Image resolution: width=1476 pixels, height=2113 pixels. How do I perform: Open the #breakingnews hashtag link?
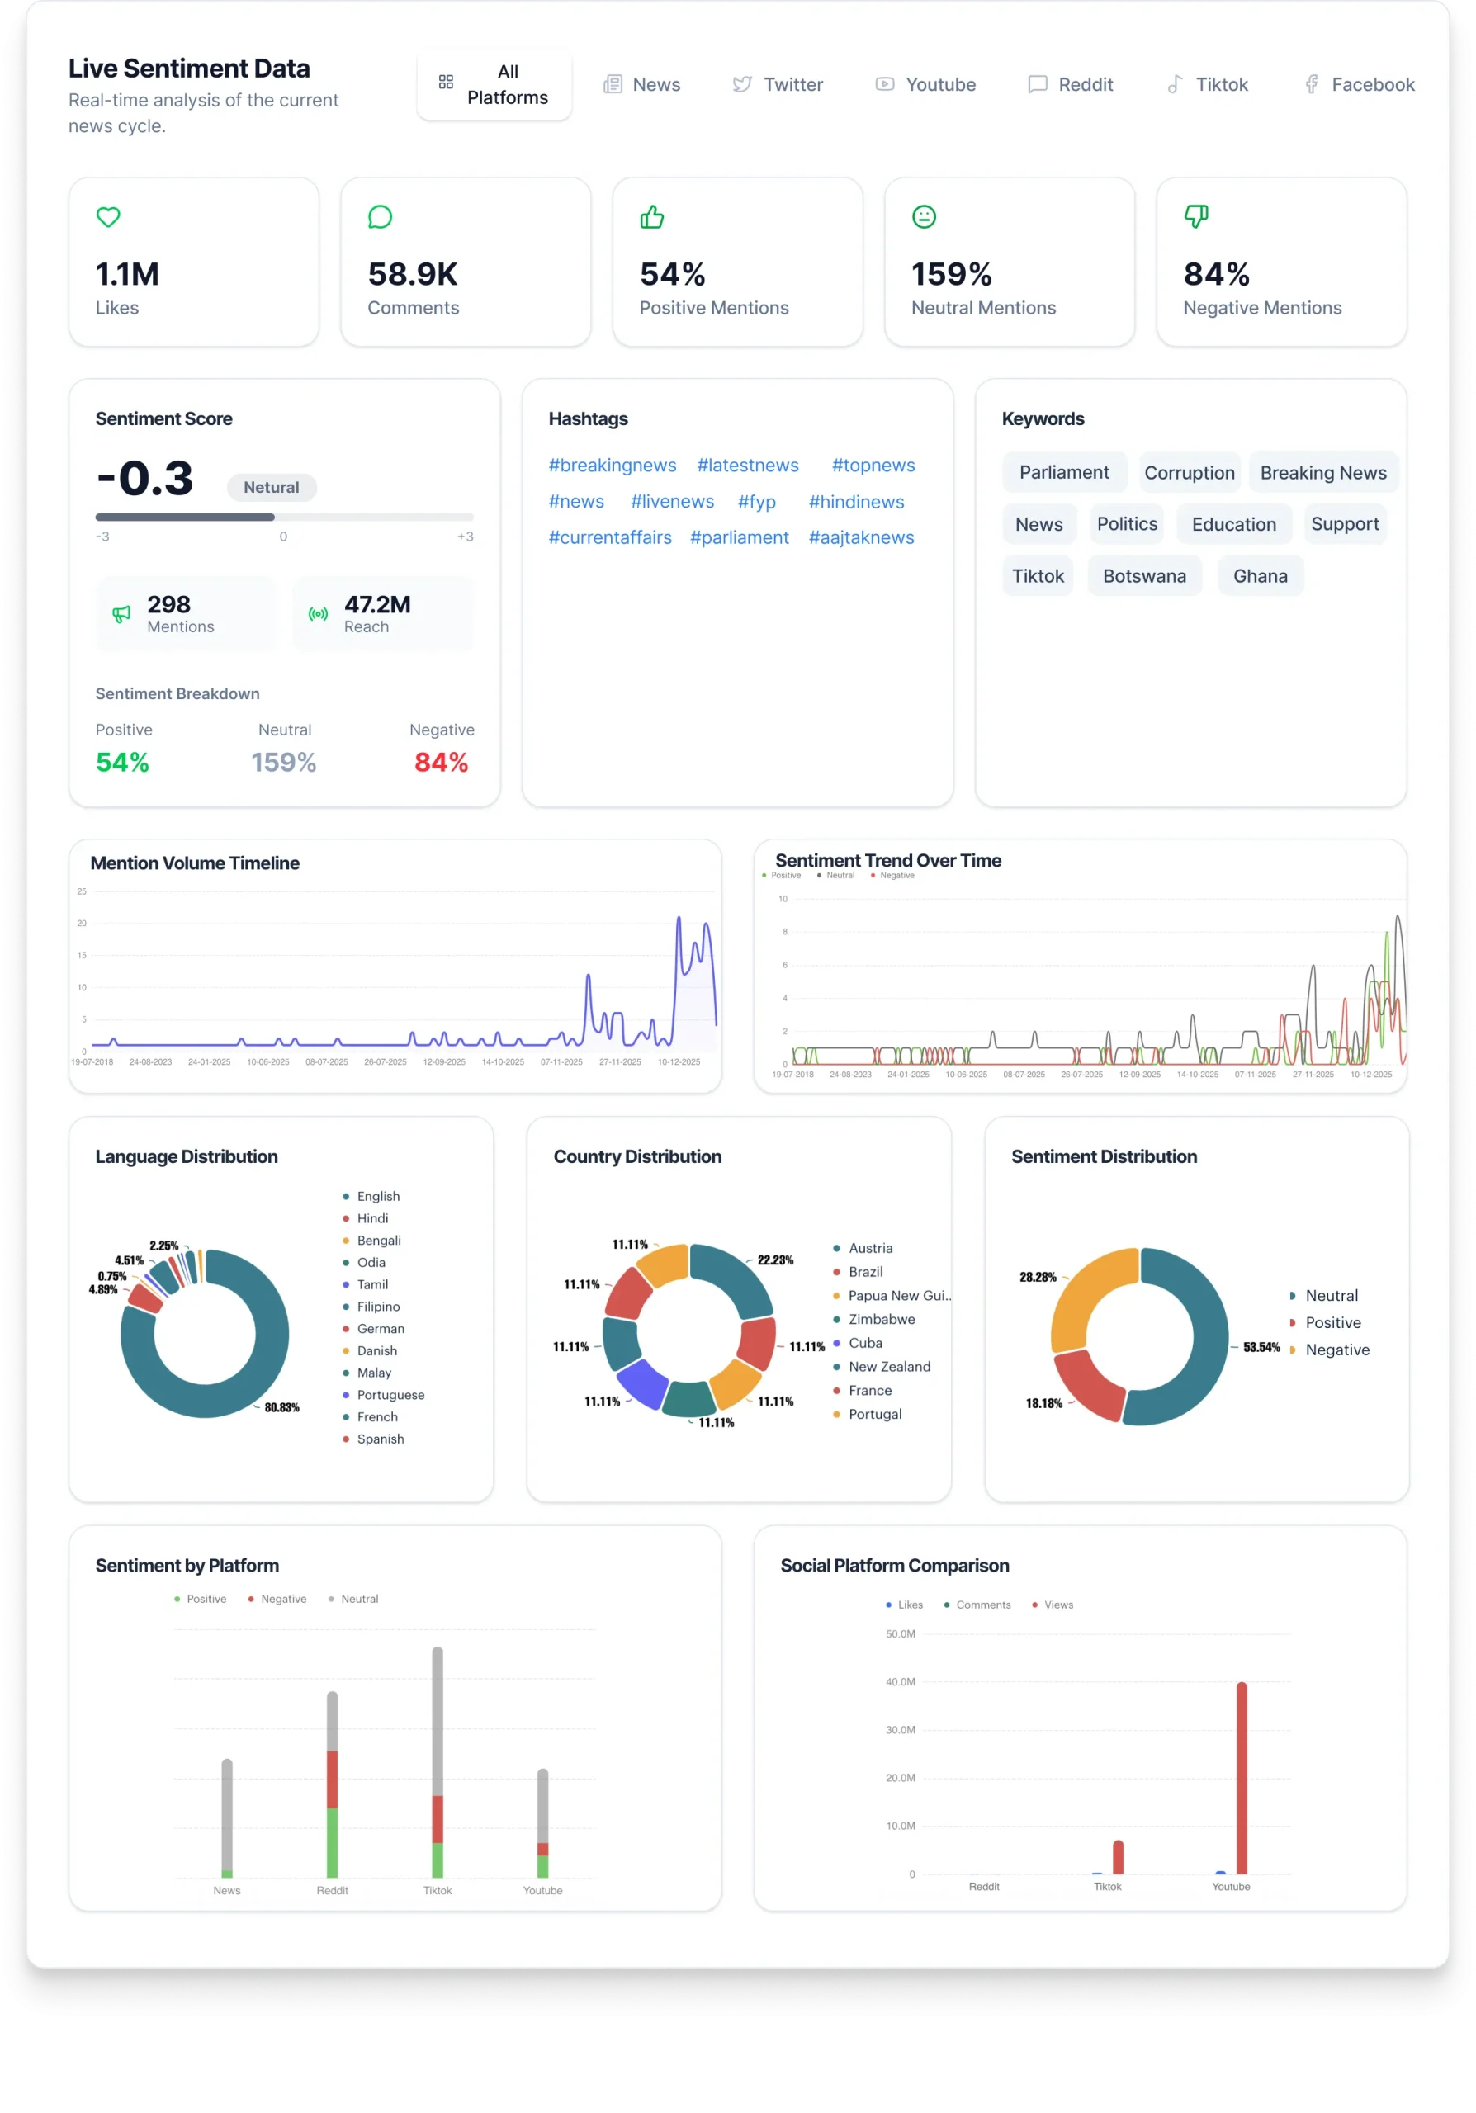pyautogui.click(x=612, y=466)
